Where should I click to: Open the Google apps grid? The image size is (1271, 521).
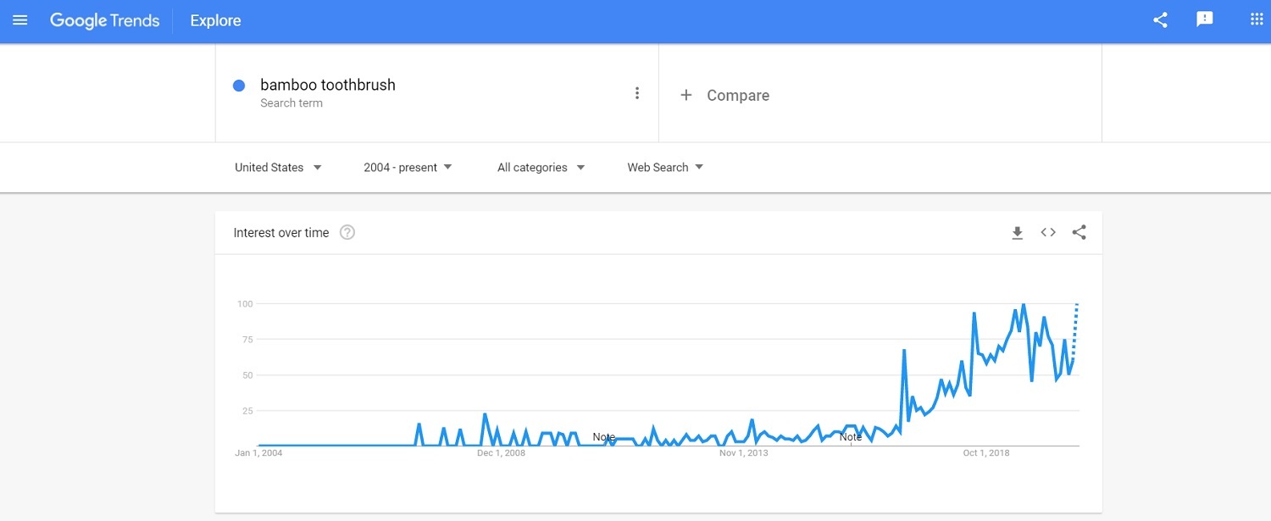point(1257,19)
